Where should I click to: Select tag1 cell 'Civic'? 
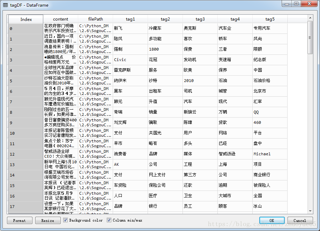pyautogui.click(x=131, y=60)
